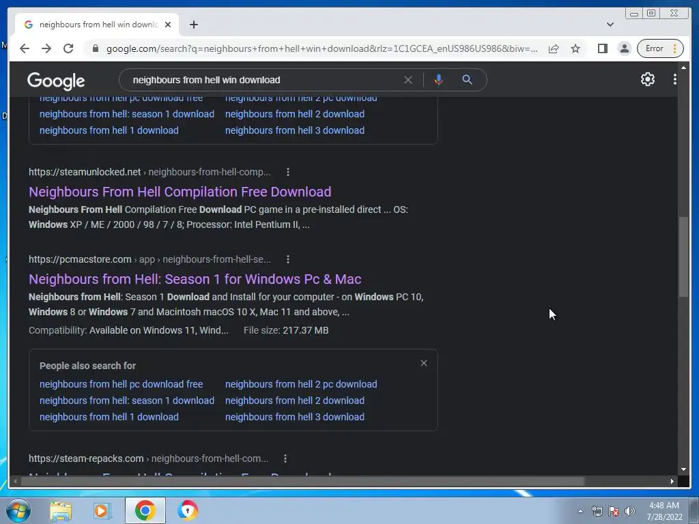
Task: Open lower 'neighbours from hell 2 download' suggestion
Action: (x=295, y=401)
